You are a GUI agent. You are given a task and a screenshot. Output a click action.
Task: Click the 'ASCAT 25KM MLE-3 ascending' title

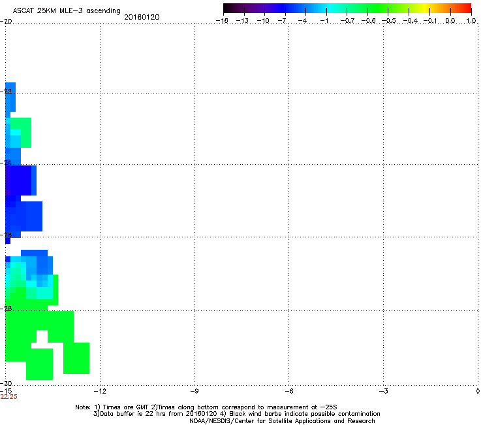click(67, 11)
